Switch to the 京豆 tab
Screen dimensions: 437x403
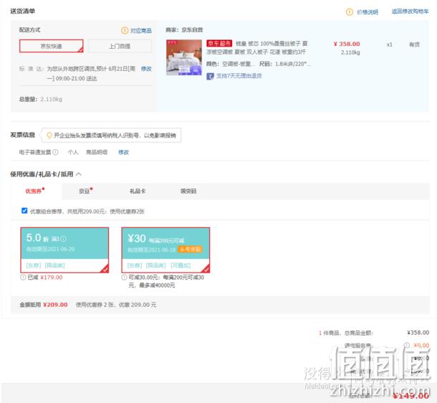[x=85, y=191]
